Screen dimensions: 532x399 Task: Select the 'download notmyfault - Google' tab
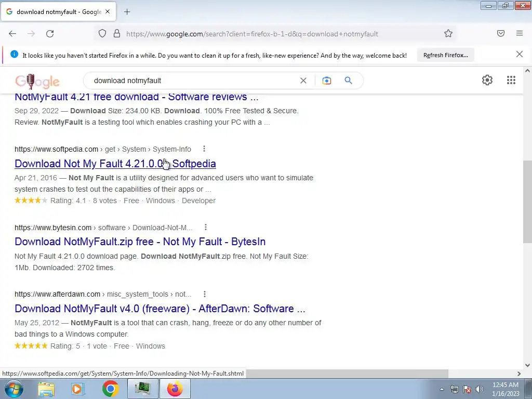tap(58, 12)
